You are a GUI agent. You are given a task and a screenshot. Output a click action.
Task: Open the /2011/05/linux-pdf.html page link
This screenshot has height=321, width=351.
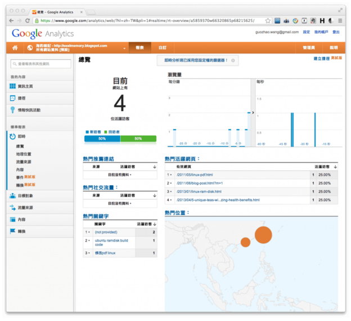[x=195, y=175]
